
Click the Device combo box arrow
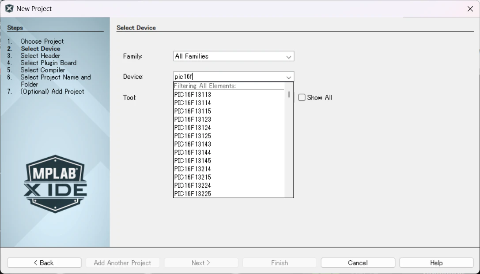point(288,77)
